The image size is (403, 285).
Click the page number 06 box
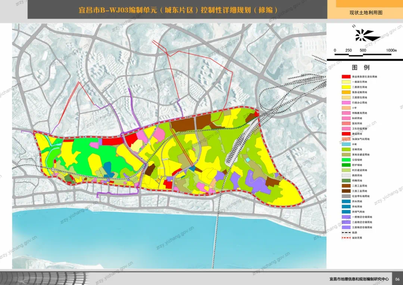tap(397, 279)
